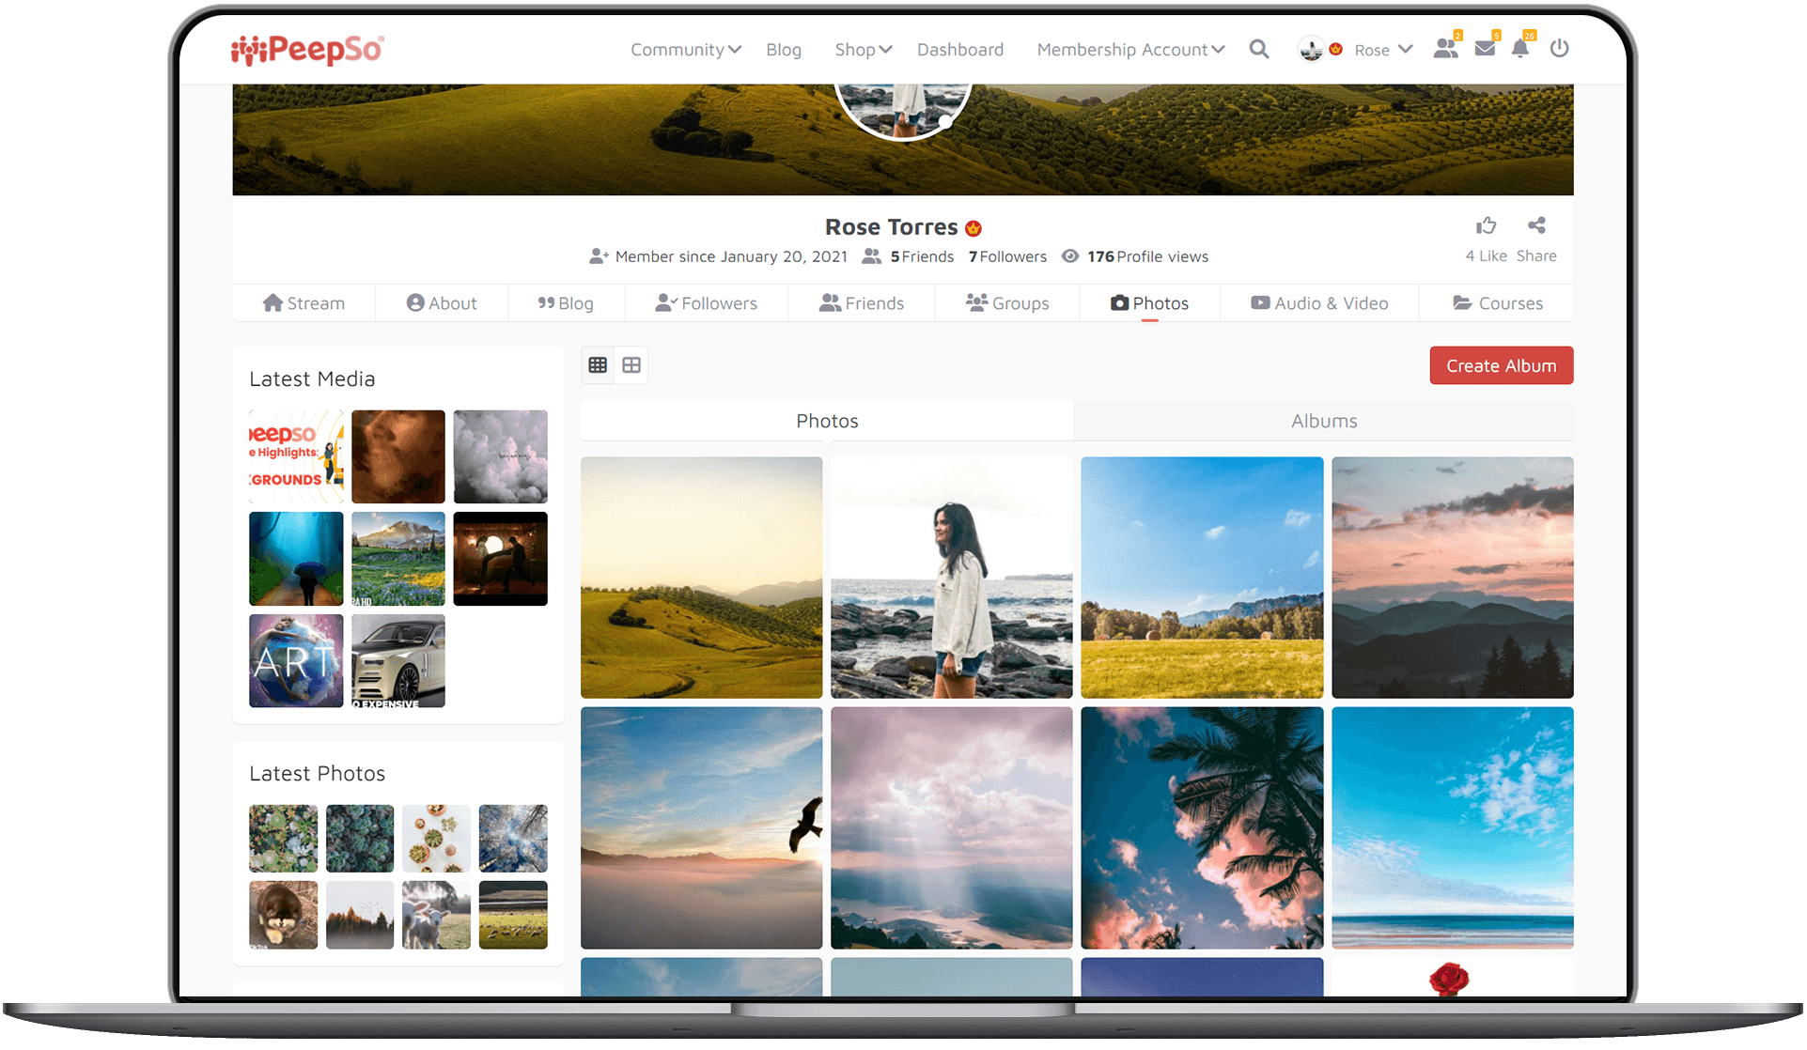Screen dimensions: 1807x1050
Task: Click the 5 Friends link
Action: 922,256
